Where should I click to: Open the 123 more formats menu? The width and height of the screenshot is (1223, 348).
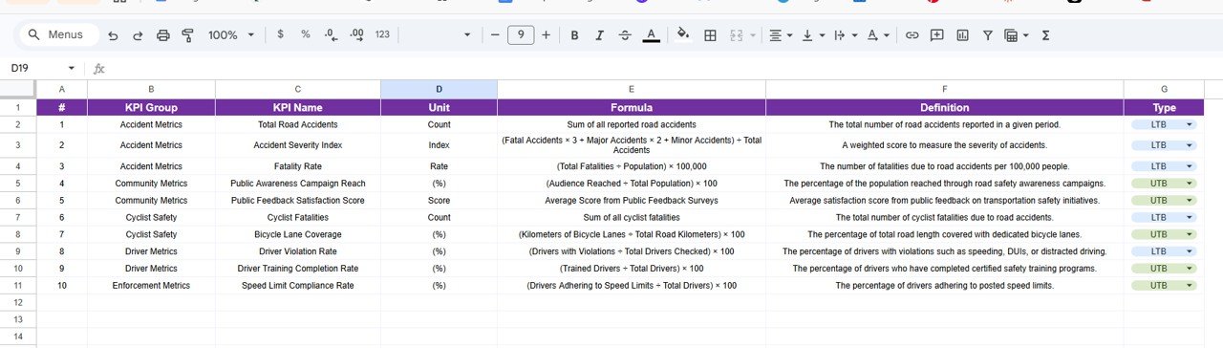[x=382, y=34]
